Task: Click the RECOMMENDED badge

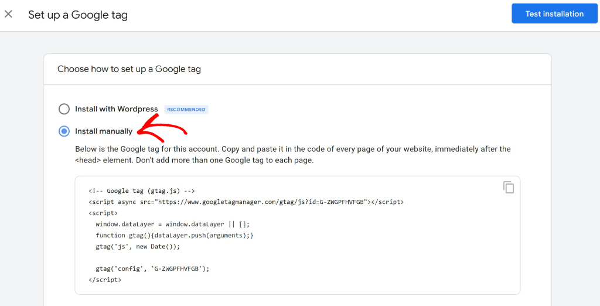Action: [x=186, y=110]
